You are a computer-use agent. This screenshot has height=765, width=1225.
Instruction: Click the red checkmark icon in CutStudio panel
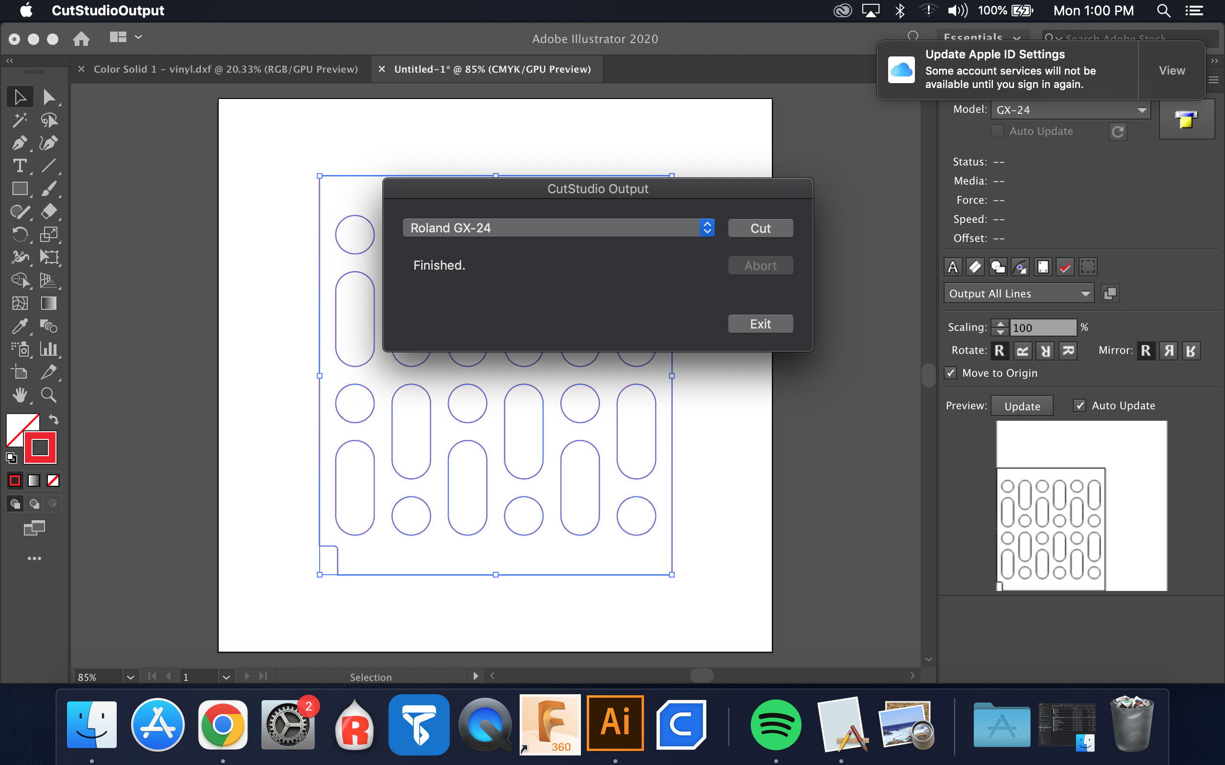click(x=1065, y=267)
